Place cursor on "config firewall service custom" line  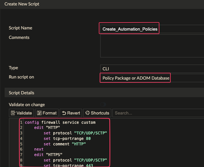pyautogui.click(x=60, y=122)
